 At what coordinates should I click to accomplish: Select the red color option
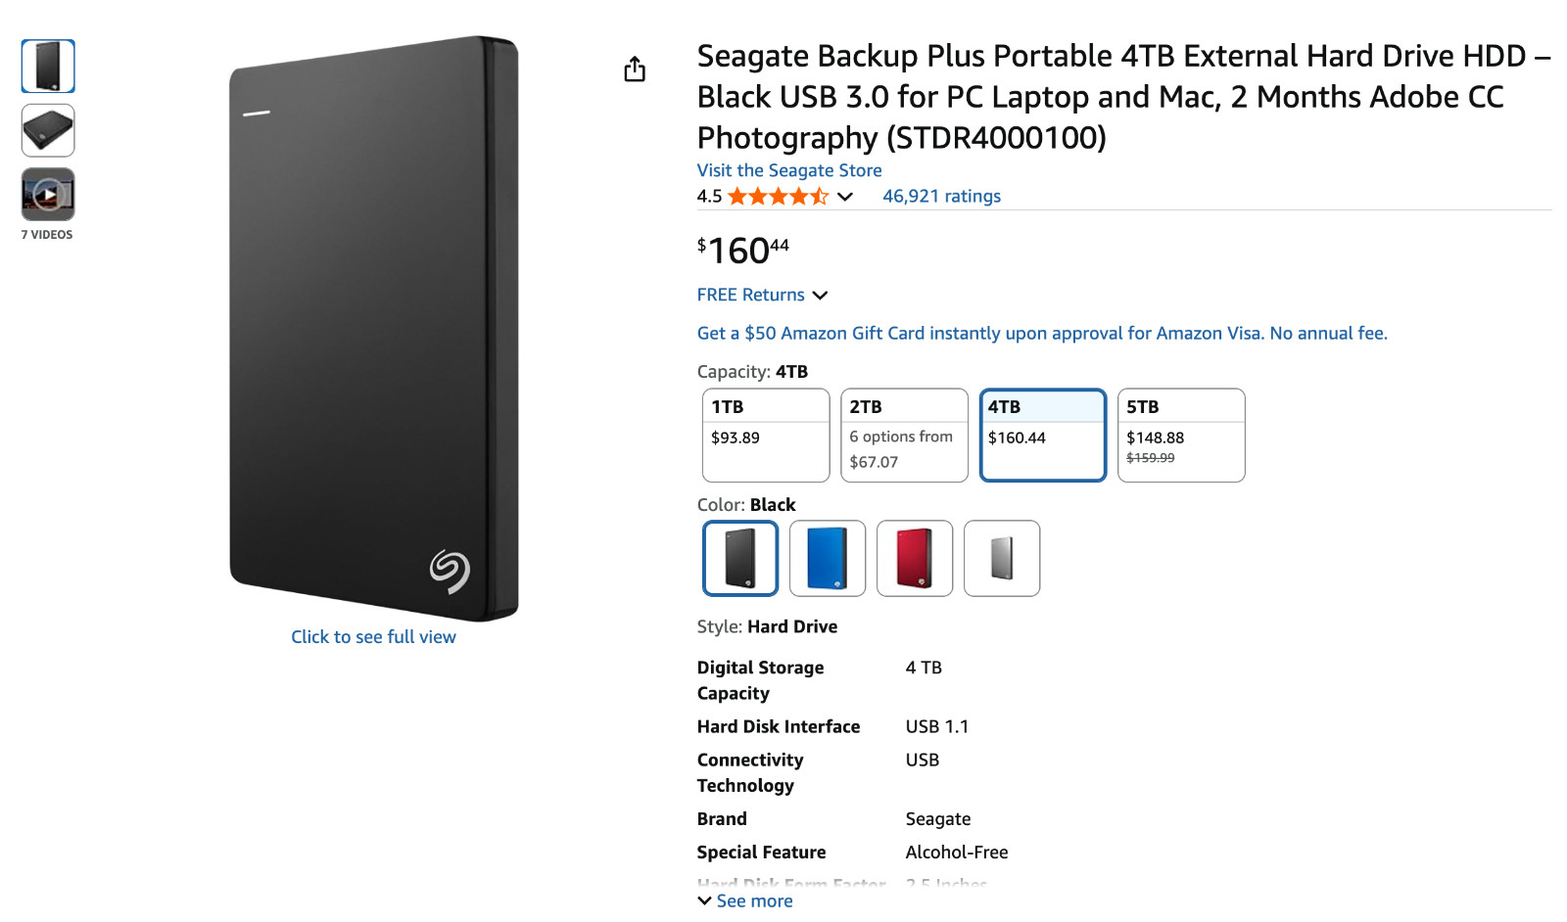[x=914, y=558]
